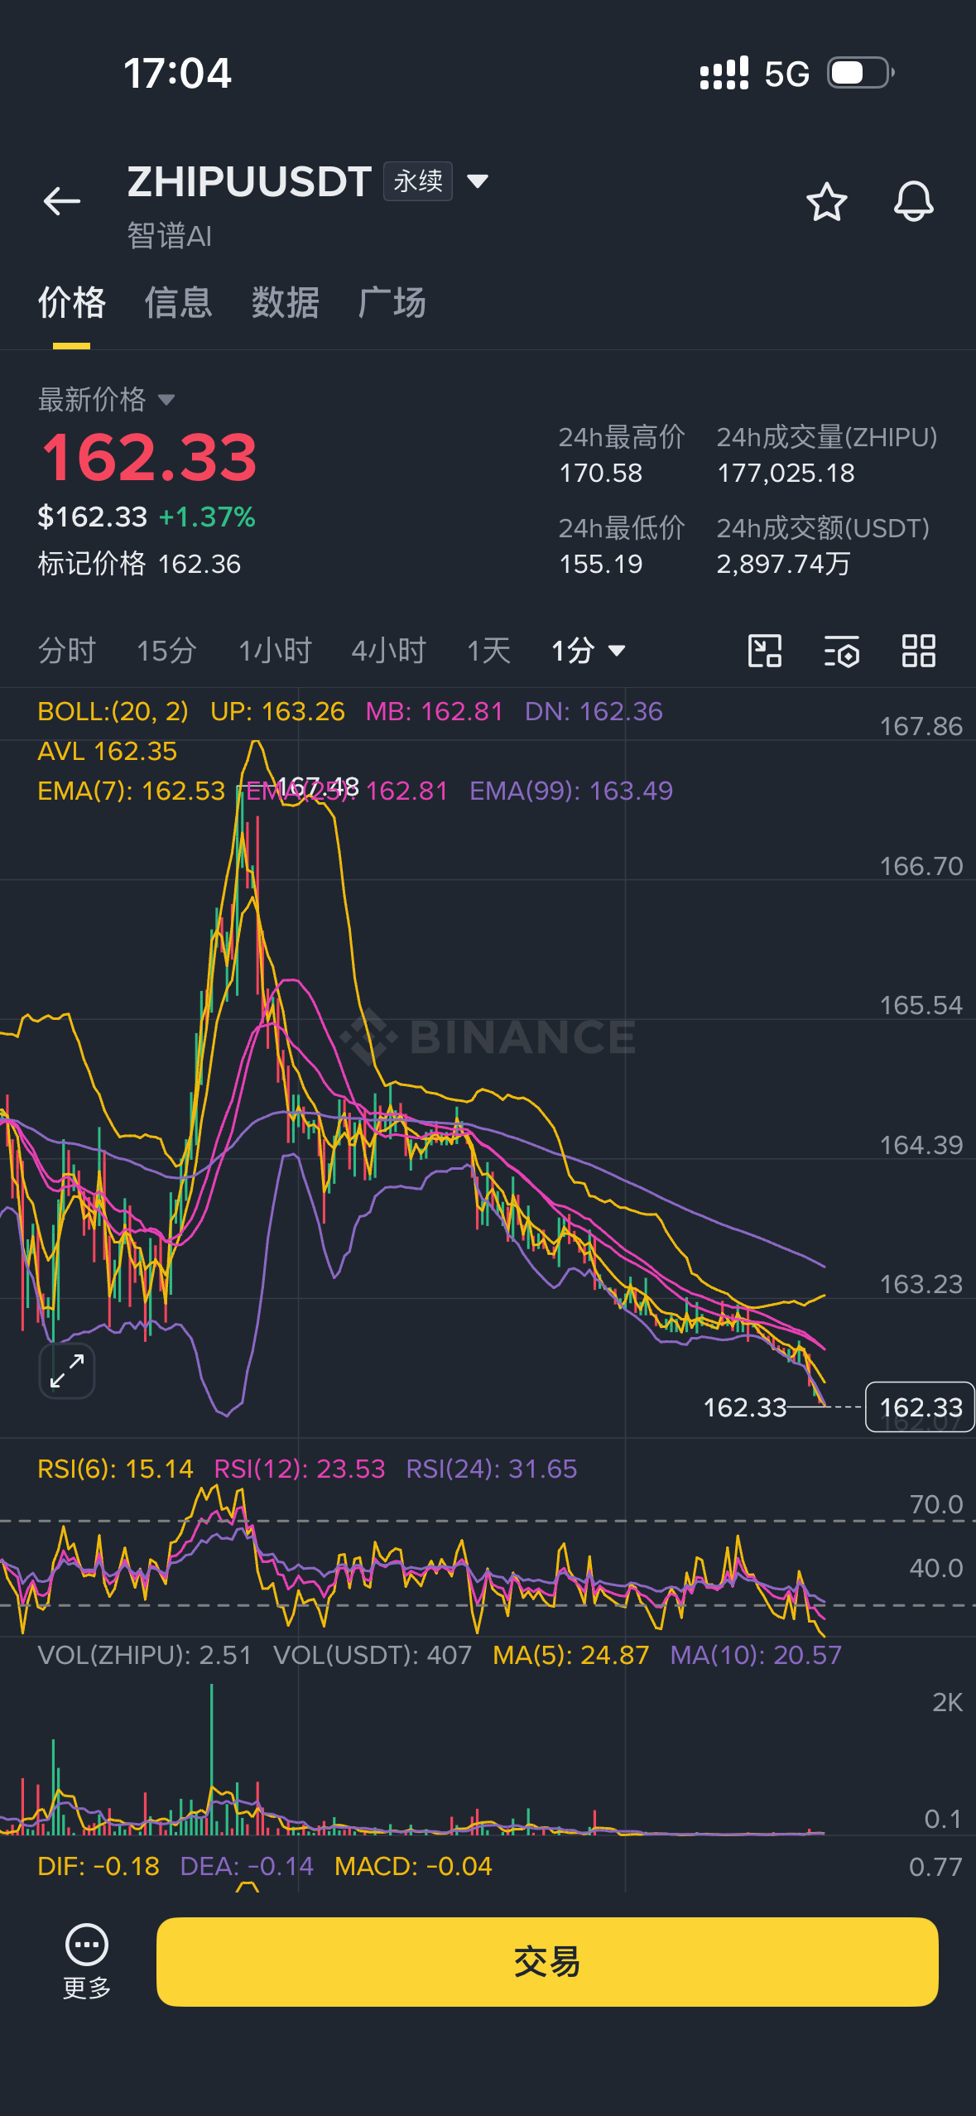Tap the RSI(6): 15.14 label
976x2116 pixels.
click(116, 1469)
